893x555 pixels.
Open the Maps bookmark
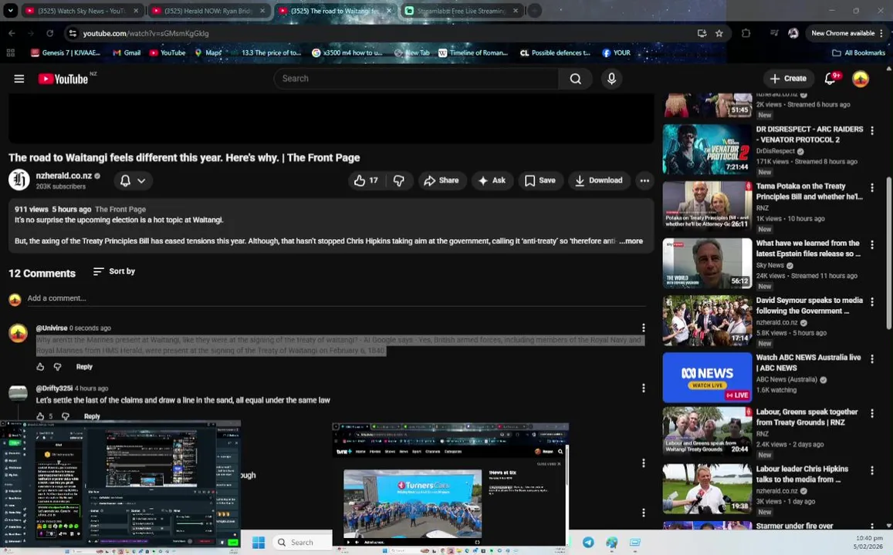[208, 53]
